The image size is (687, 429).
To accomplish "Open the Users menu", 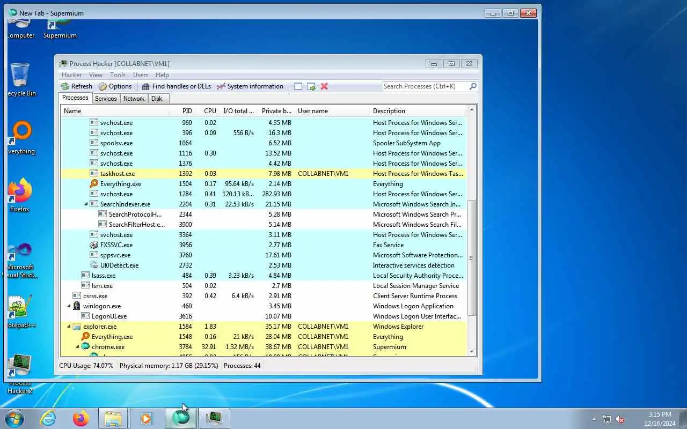I will tap(141, 75).
